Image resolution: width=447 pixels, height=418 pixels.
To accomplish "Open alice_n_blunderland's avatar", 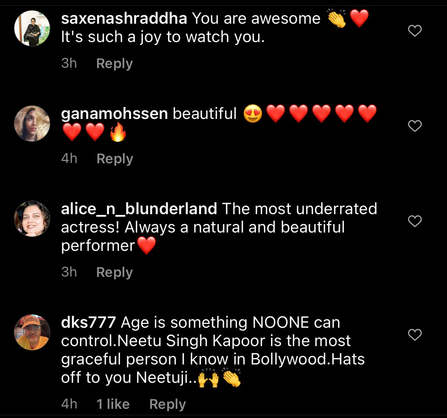I will point(32,219).
